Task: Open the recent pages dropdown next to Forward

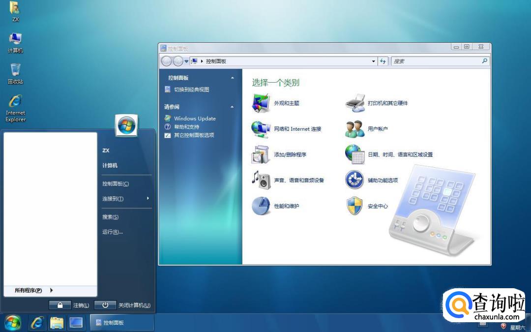Action: point(186,61)
